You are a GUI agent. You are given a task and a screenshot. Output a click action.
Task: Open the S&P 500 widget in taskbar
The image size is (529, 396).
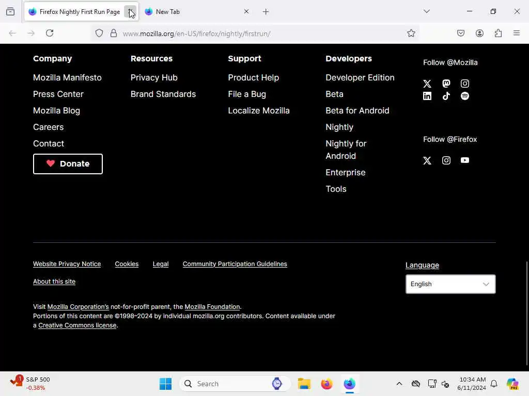coord(30,384)
